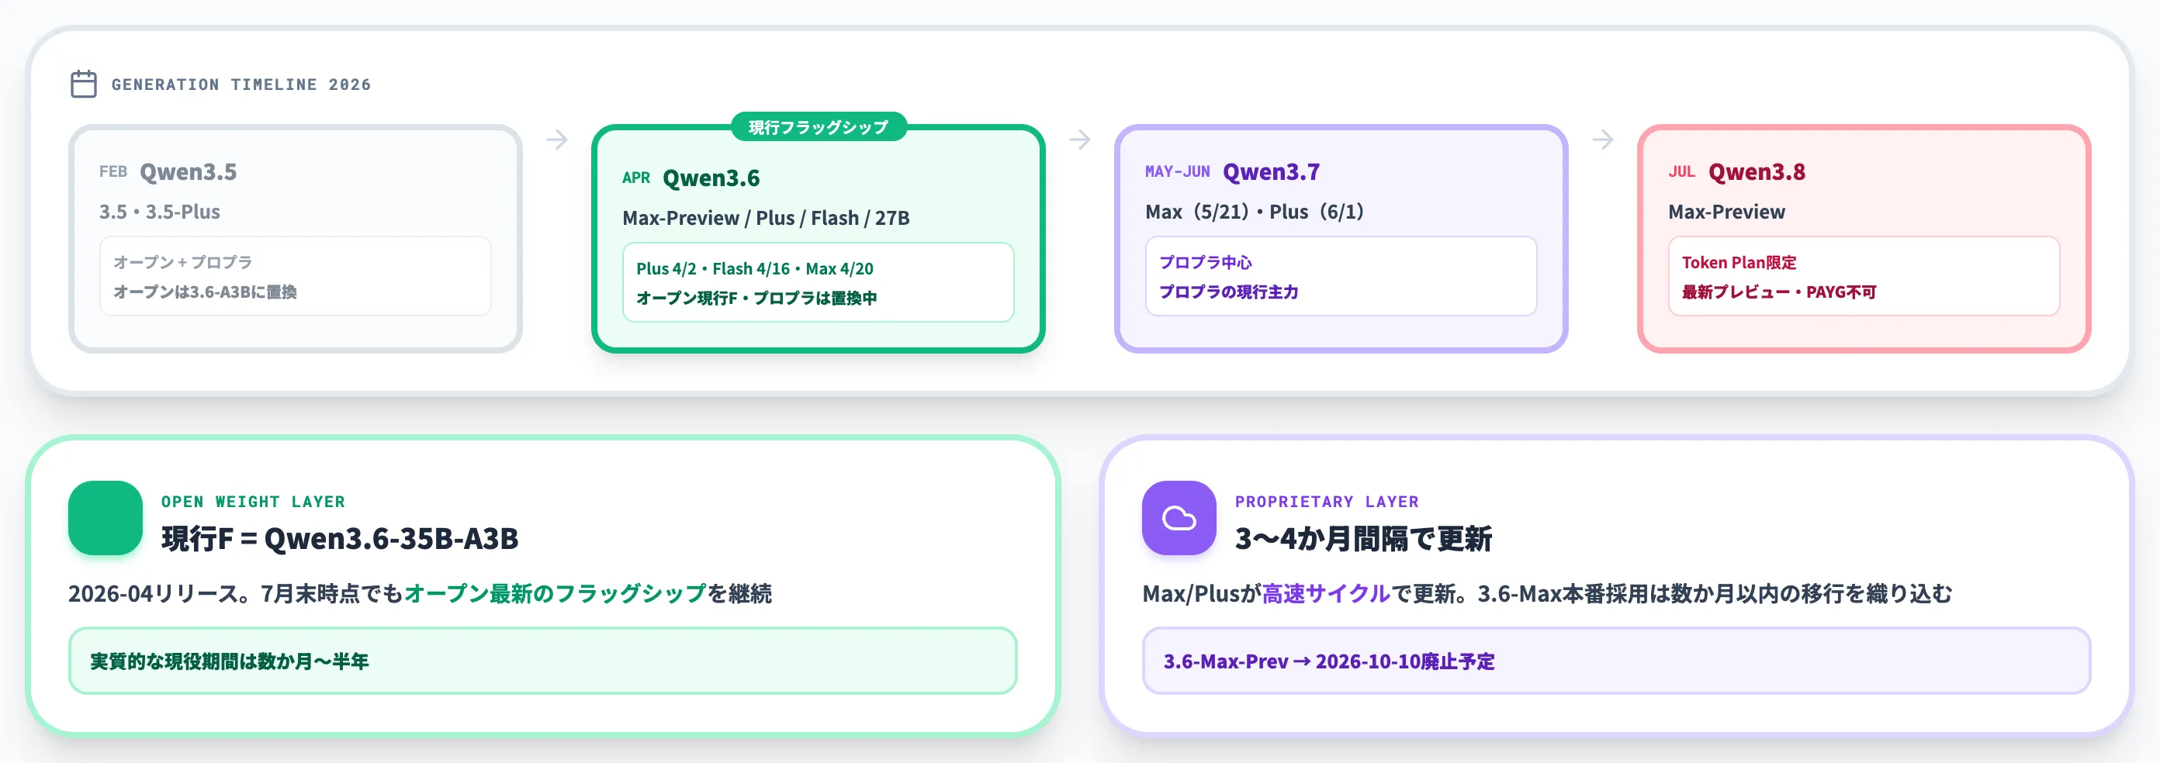
Task: Click 'プロプラ中心' in Qwen3.7 card
Action: (1205, 262)
